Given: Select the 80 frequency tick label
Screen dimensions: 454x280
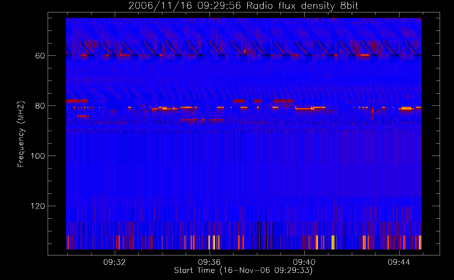Looking at the screenshot, I should click(40, 106).
